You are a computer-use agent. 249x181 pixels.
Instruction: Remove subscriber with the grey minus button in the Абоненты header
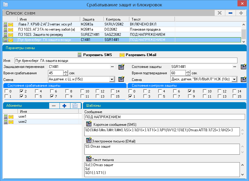pyautogui.click(x=54, y=106)
